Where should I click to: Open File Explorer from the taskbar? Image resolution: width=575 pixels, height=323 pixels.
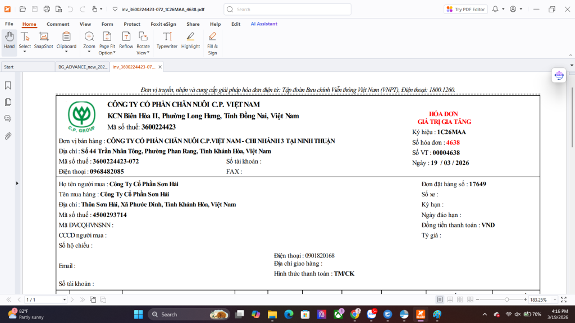pyautogui.click(x=272, y=314)
